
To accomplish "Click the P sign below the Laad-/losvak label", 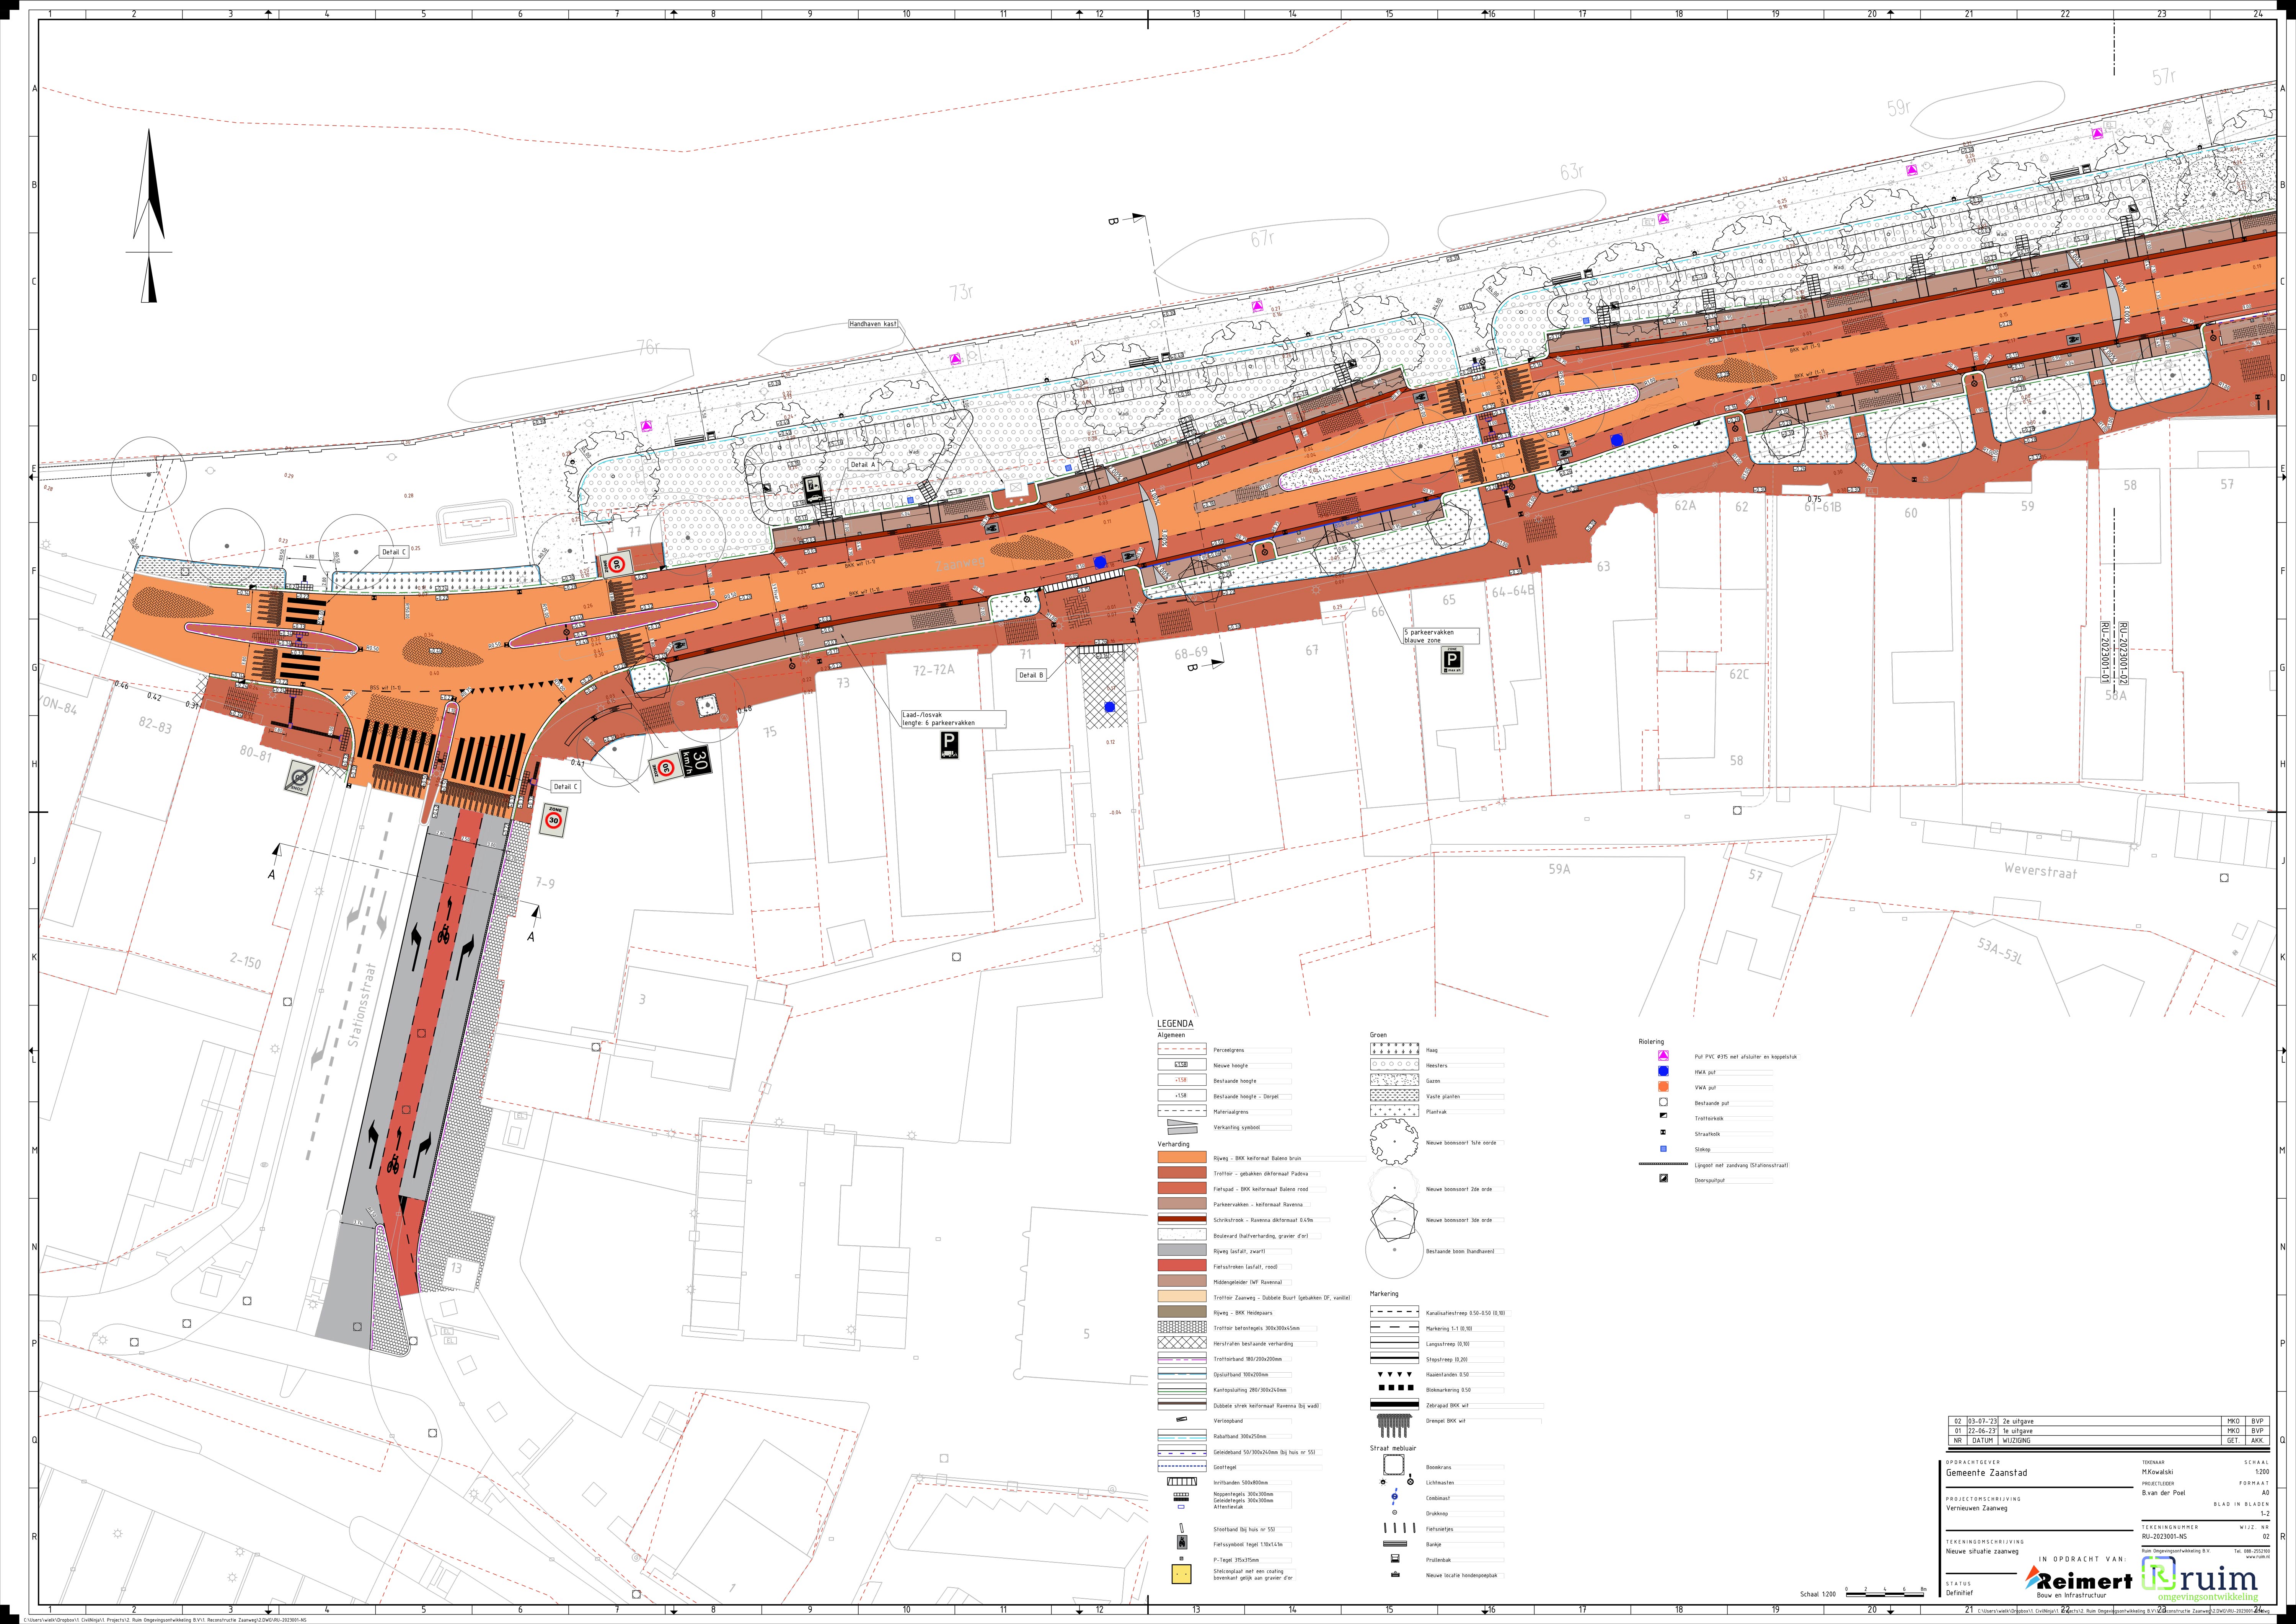I will pyautogui.click(x=949, y=744).
